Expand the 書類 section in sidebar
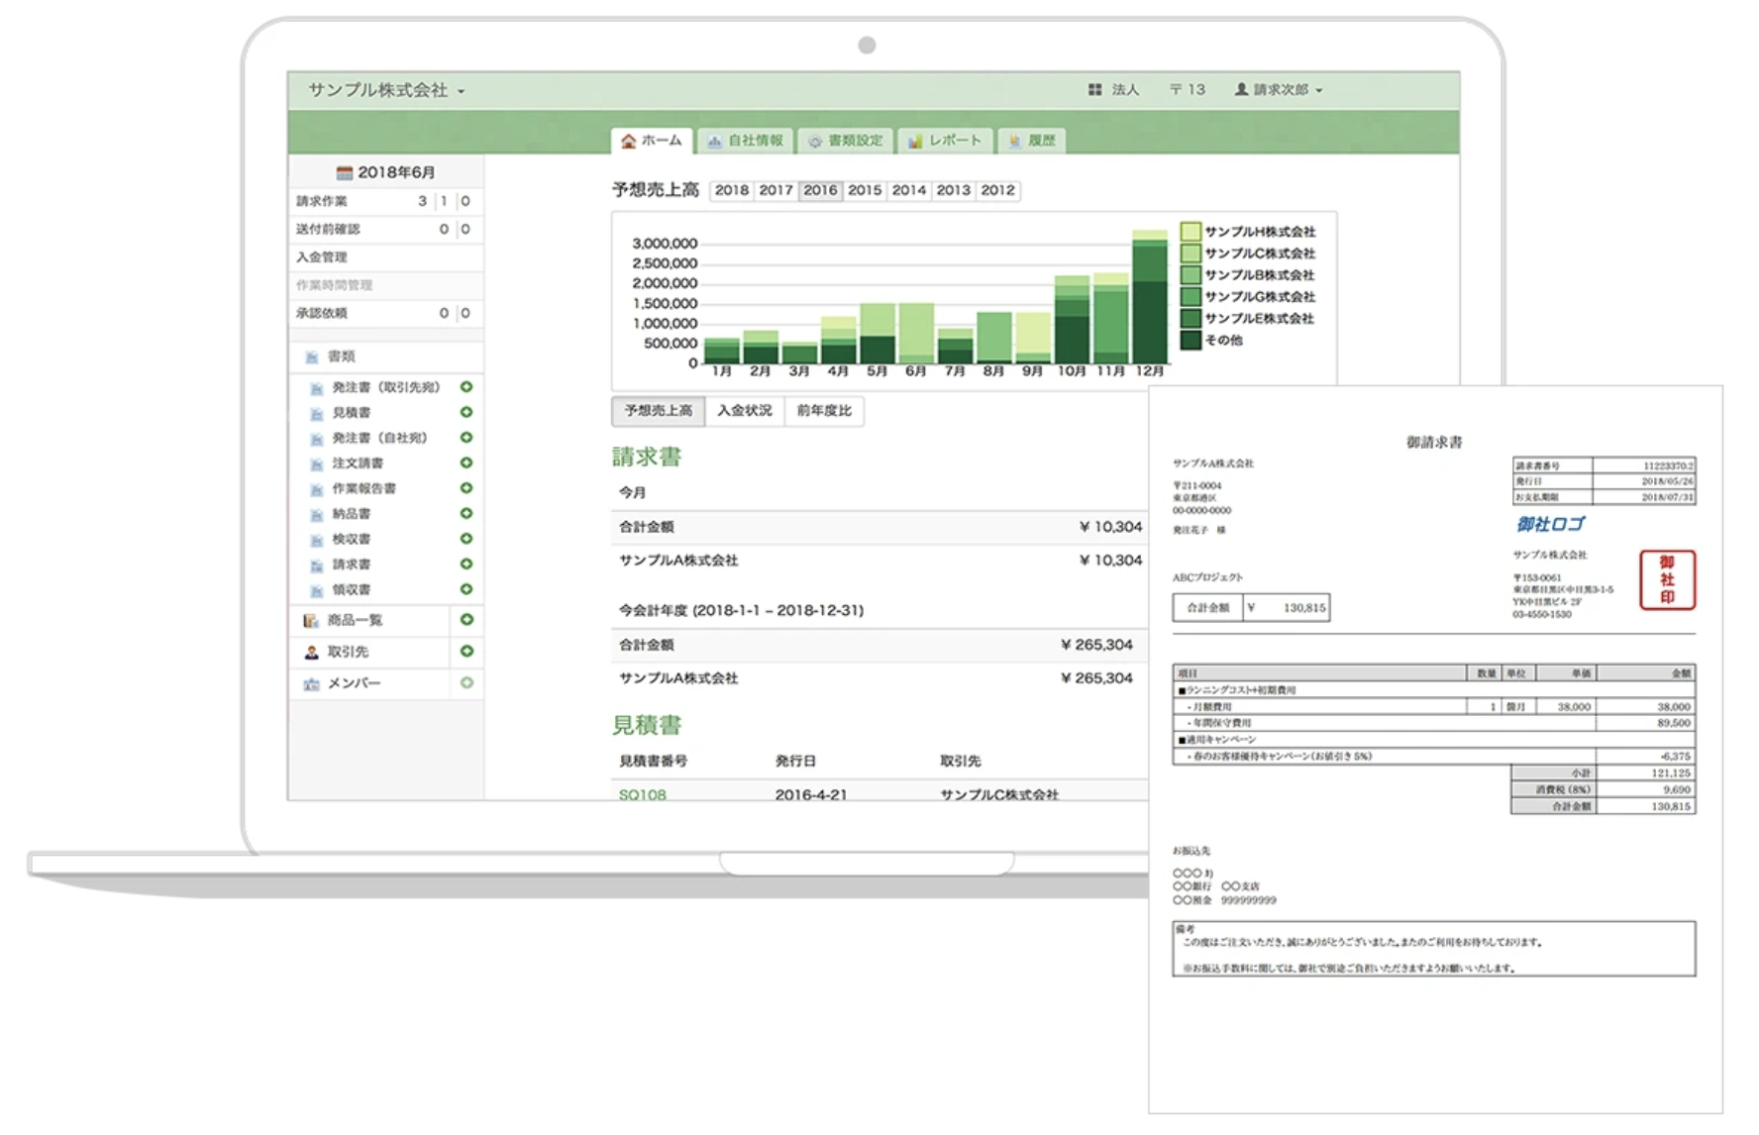The height and width of the screenshot is (1135, 1759). click(x=341, y=357)
